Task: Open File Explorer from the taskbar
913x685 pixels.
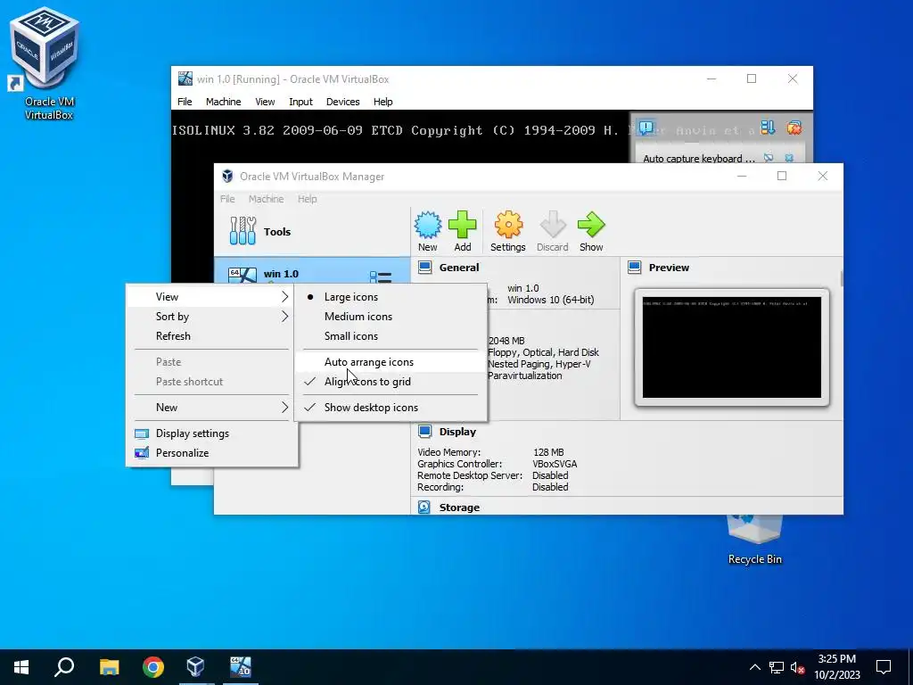Action: (109, 667)
